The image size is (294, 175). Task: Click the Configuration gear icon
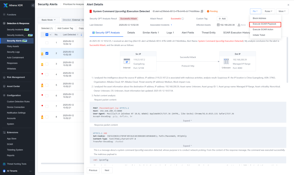pyautogui.click(x=4, y=95)
